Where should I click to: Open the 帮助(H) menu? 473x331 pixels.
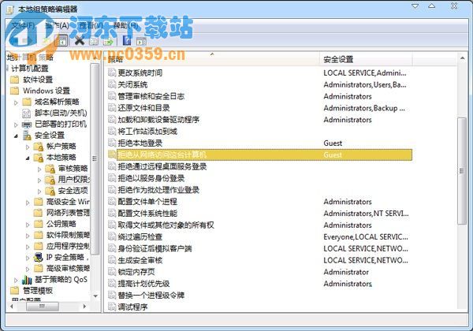pyautogui.click(x=126, y=25)
